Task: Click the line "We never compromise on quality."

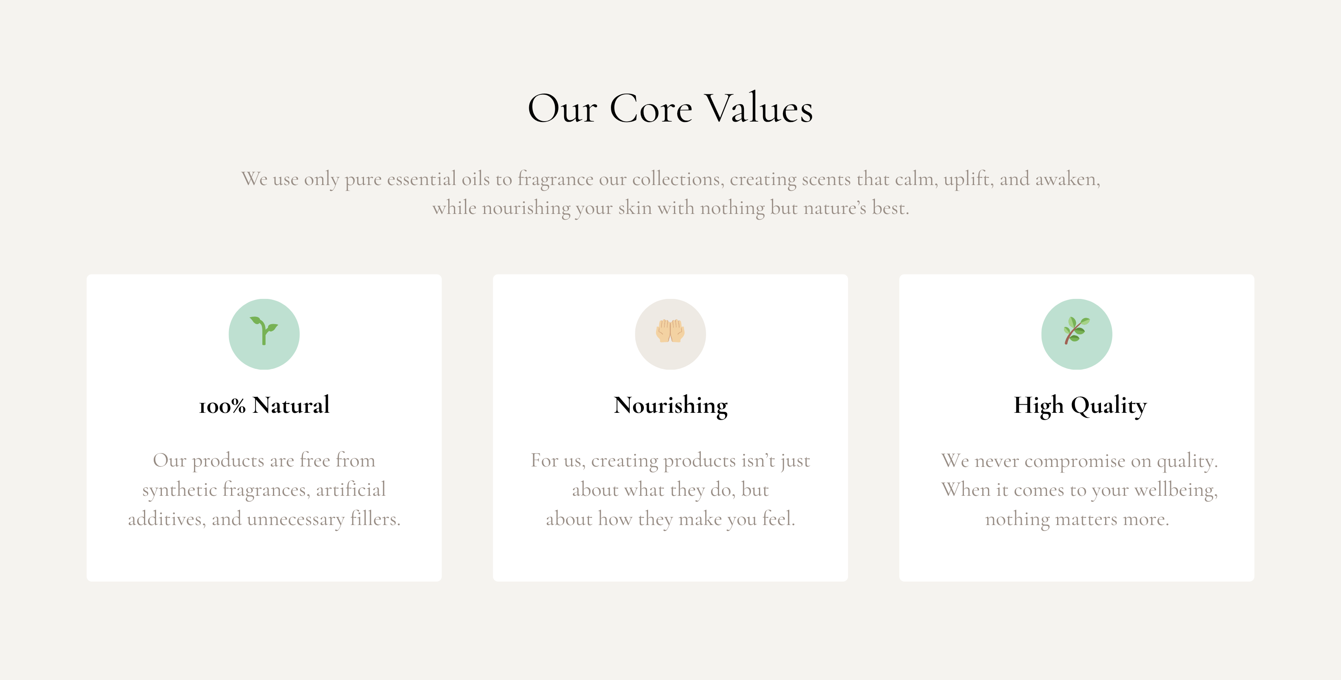Action: [1079, 460]
